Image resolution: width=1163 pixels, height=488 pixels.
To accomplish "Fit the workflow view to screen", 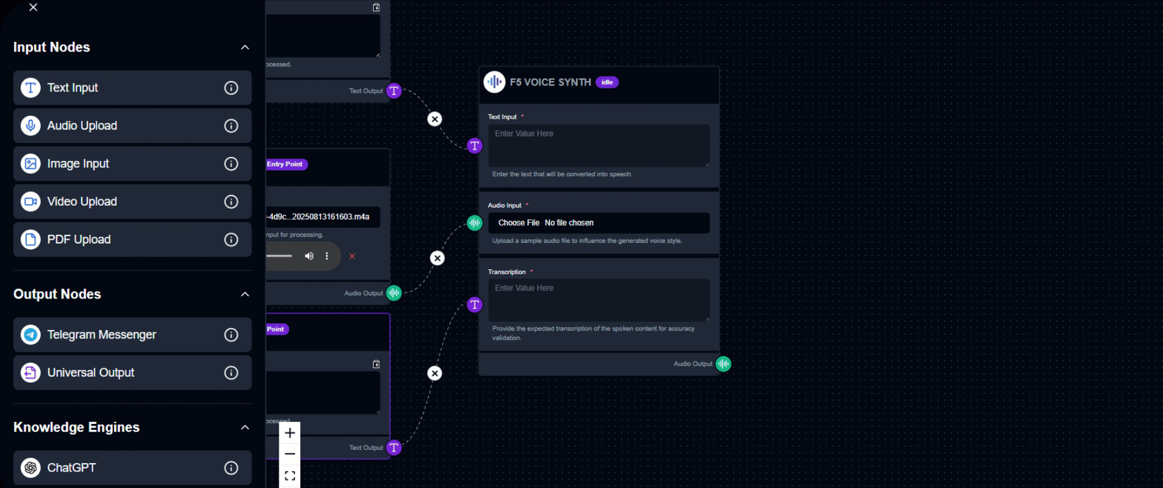I will coord(290,476).
